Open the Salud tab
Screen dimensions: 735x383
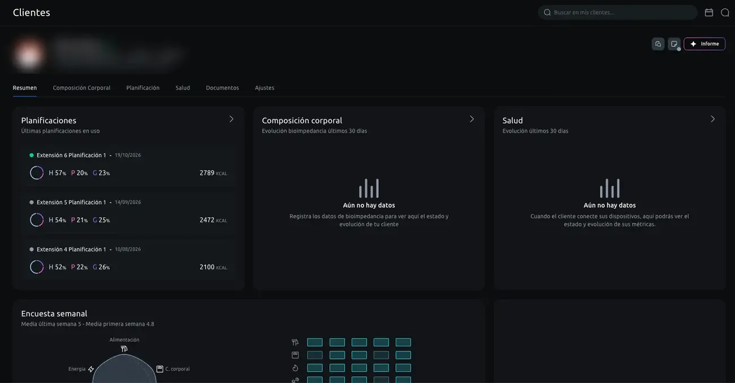coord(183,88)
